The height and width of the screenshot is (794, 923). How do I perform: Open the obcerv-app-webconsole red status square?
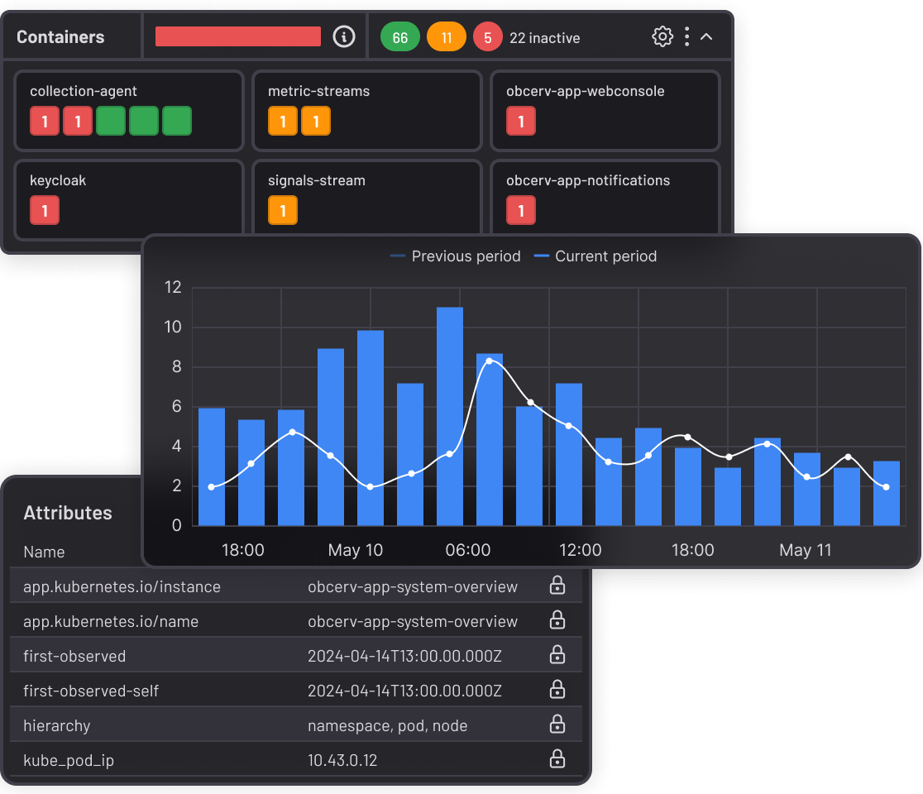(x=521, y=122)
